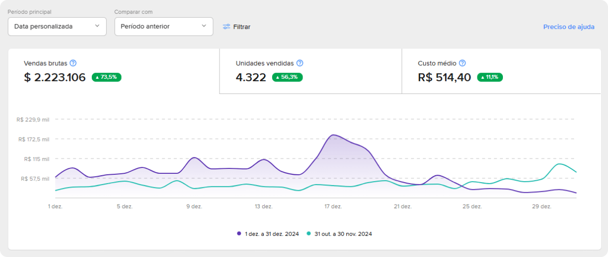Click the purple peak at 17 dez.
Screen dimensions: 608x257
click(333, 135)
